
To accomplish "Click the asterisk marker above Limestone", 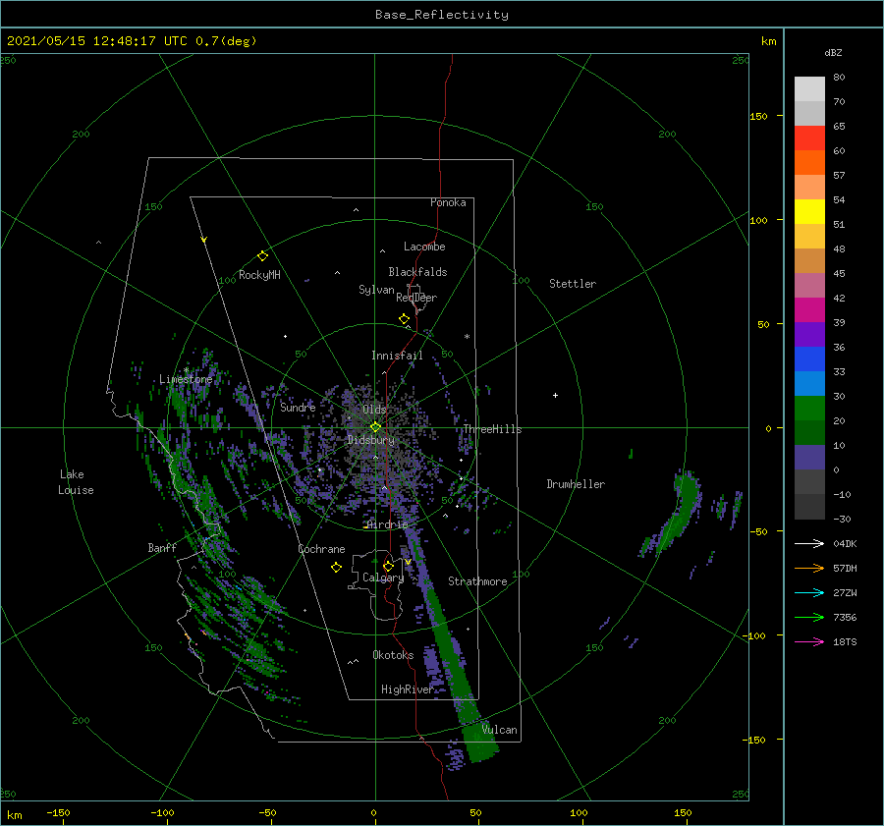I will [x=186, y=370].
